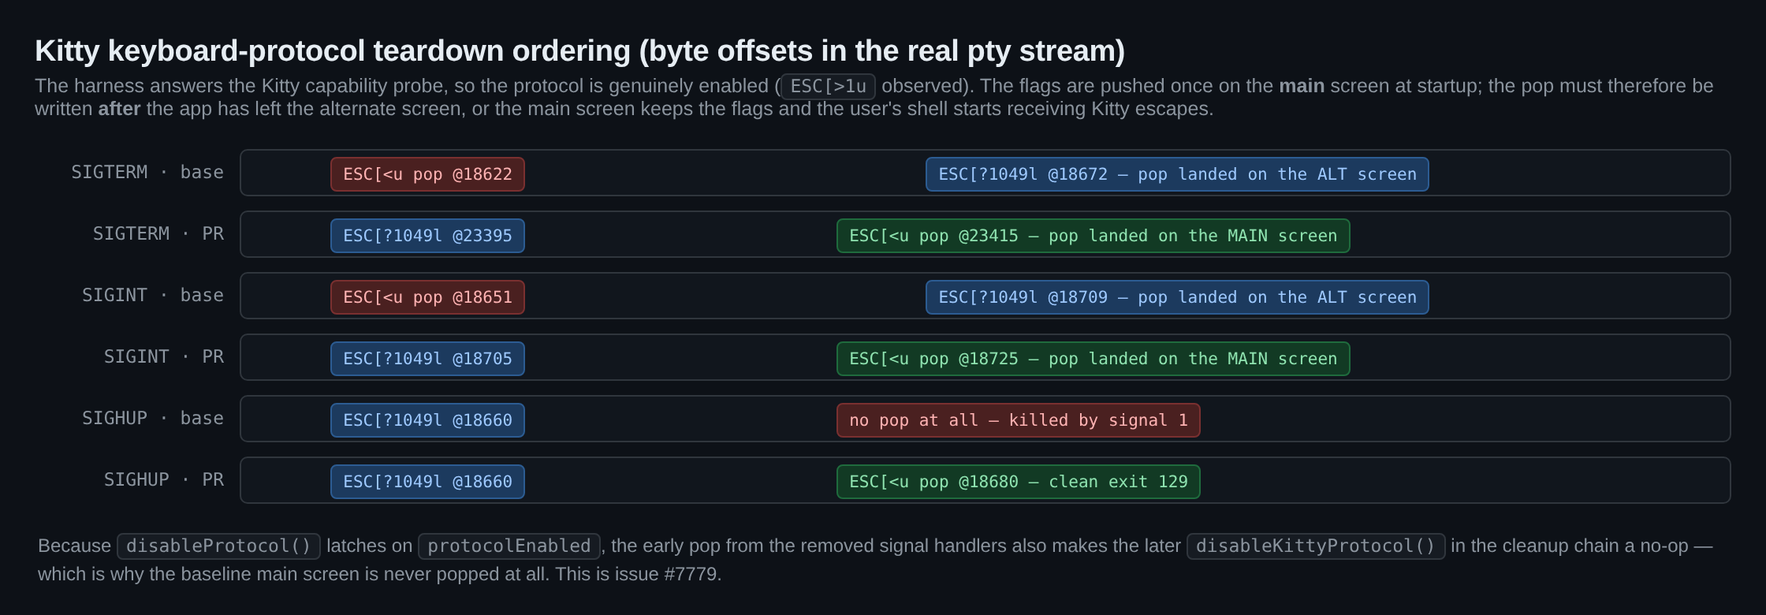Image resolution: width=1766 pixels, height=615 pixels.
Task: Click the 'disableKittyProtocol()' inline code
Action: (1316, 546)
